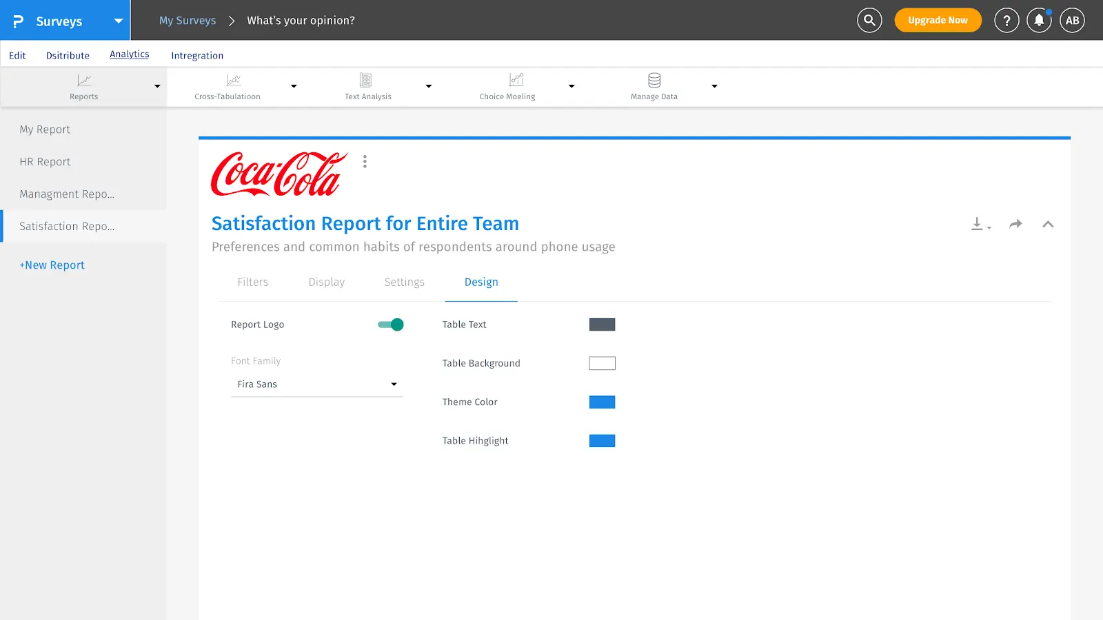Switch to the Filters tab
The image size is (1103, 620).
253,282
